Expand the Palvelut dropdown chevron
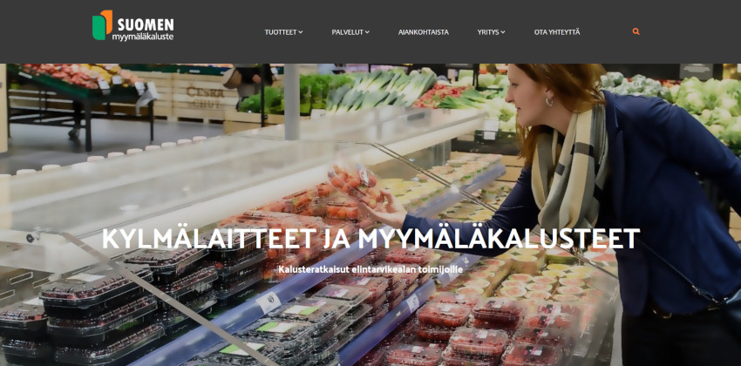The height and width of the screenshot is (366, 741). point(367,32)
